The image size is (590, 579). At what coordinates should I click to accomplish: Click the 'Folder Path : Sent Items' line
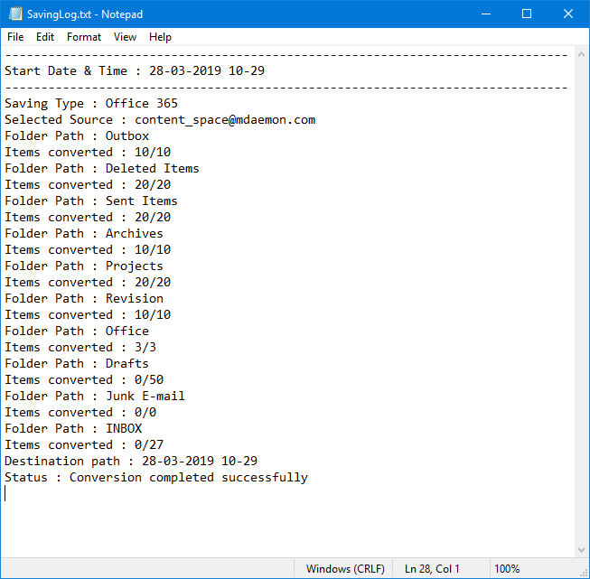[91, 201]
